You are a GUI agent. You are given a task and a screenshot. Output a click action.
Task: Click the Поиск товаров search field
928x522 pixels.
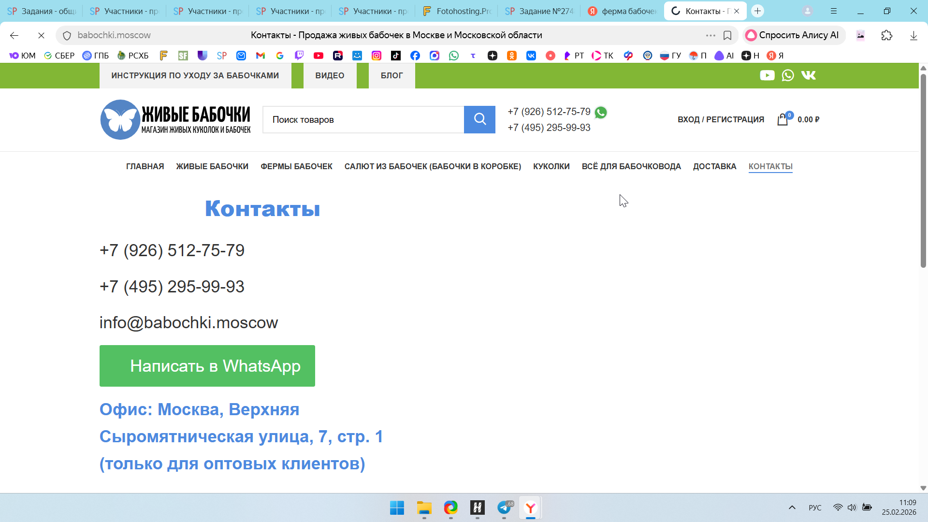coord(363,120)
